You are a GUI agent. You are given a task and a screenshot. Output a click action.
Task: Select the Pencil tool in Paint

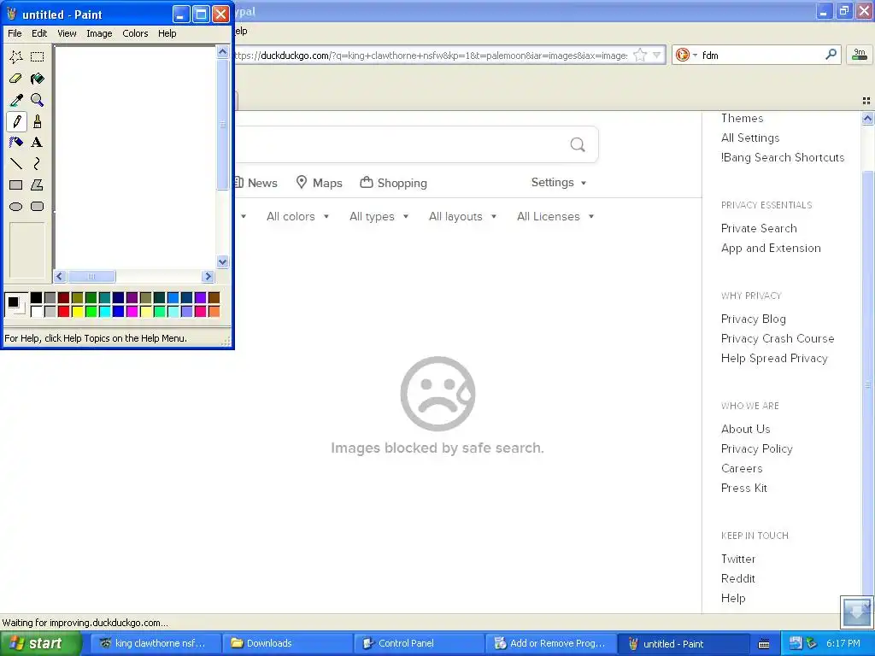coord(16,121)
